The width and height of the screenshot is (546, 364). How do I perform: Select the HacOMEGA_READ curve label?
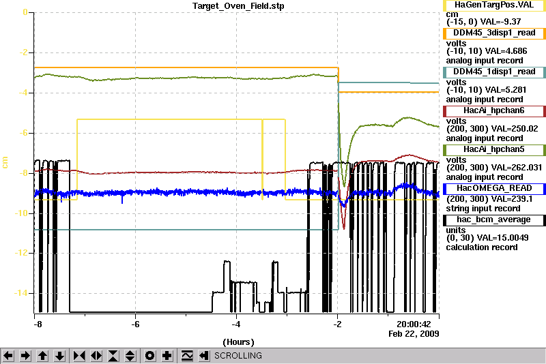point(494,189)
